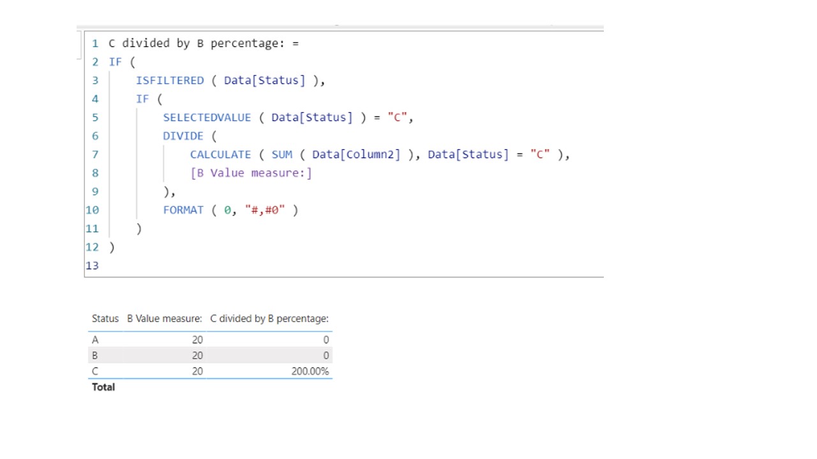817x459 pixels.
Task: Click the C divided by B percentage: header
Action: coord(269,319)
